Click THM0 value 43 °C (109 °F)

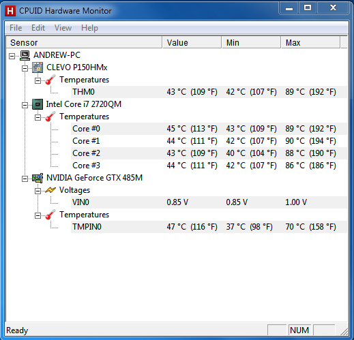click(x=192, y=92)
